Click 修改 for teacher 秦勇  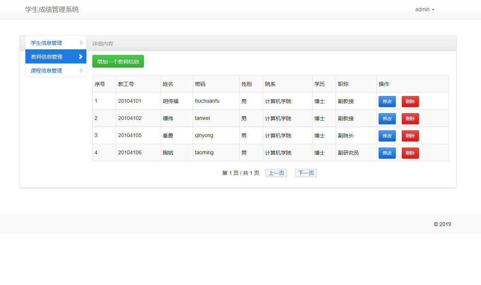click(387, 136)
